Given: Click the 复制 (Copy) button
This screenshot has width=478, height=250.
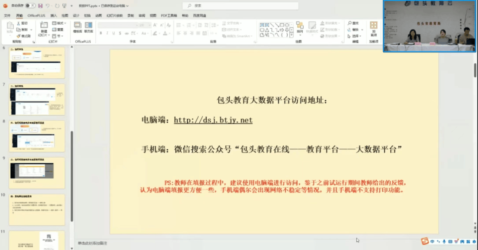Looking at the screenshot, I should (x=22, y=30).
